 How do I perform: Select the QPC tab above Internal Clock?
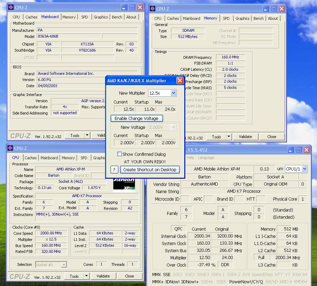pyautogui.click(x=178, y=229)
